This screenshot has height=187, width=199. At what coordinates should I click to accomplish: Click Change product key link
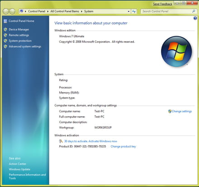click(123, 147)
